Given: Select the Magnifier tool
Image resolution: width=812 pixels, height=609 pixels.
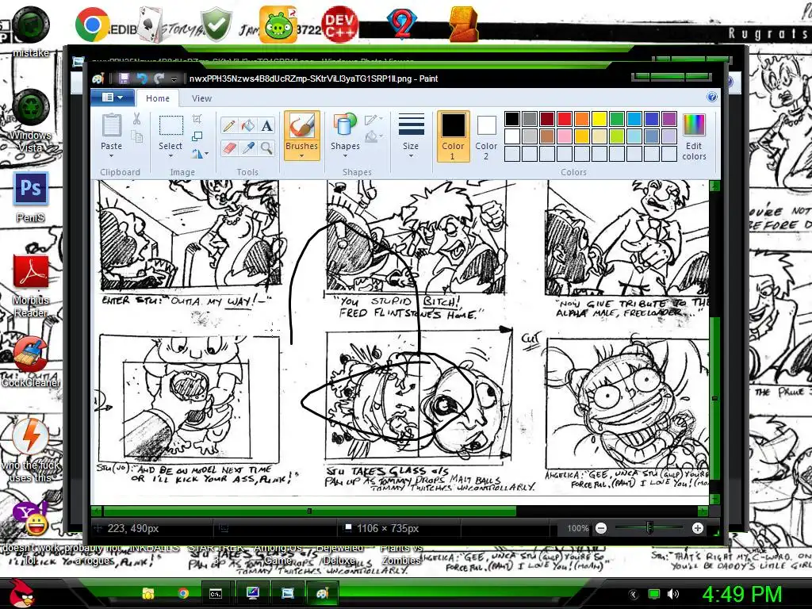Looking at the screenshot, I should pos(266,148).
